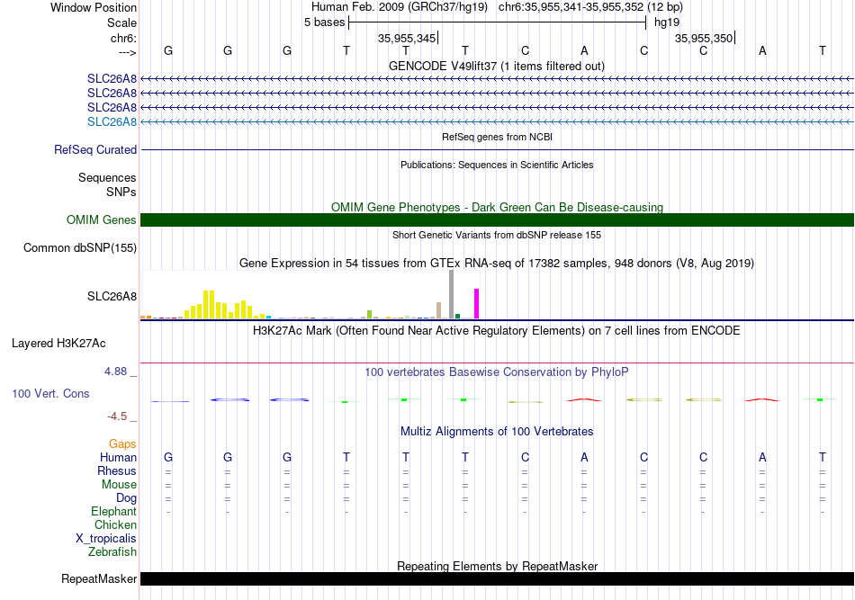Open Repeating Elements by RepeatMasker title

click(x=497, y=566)
